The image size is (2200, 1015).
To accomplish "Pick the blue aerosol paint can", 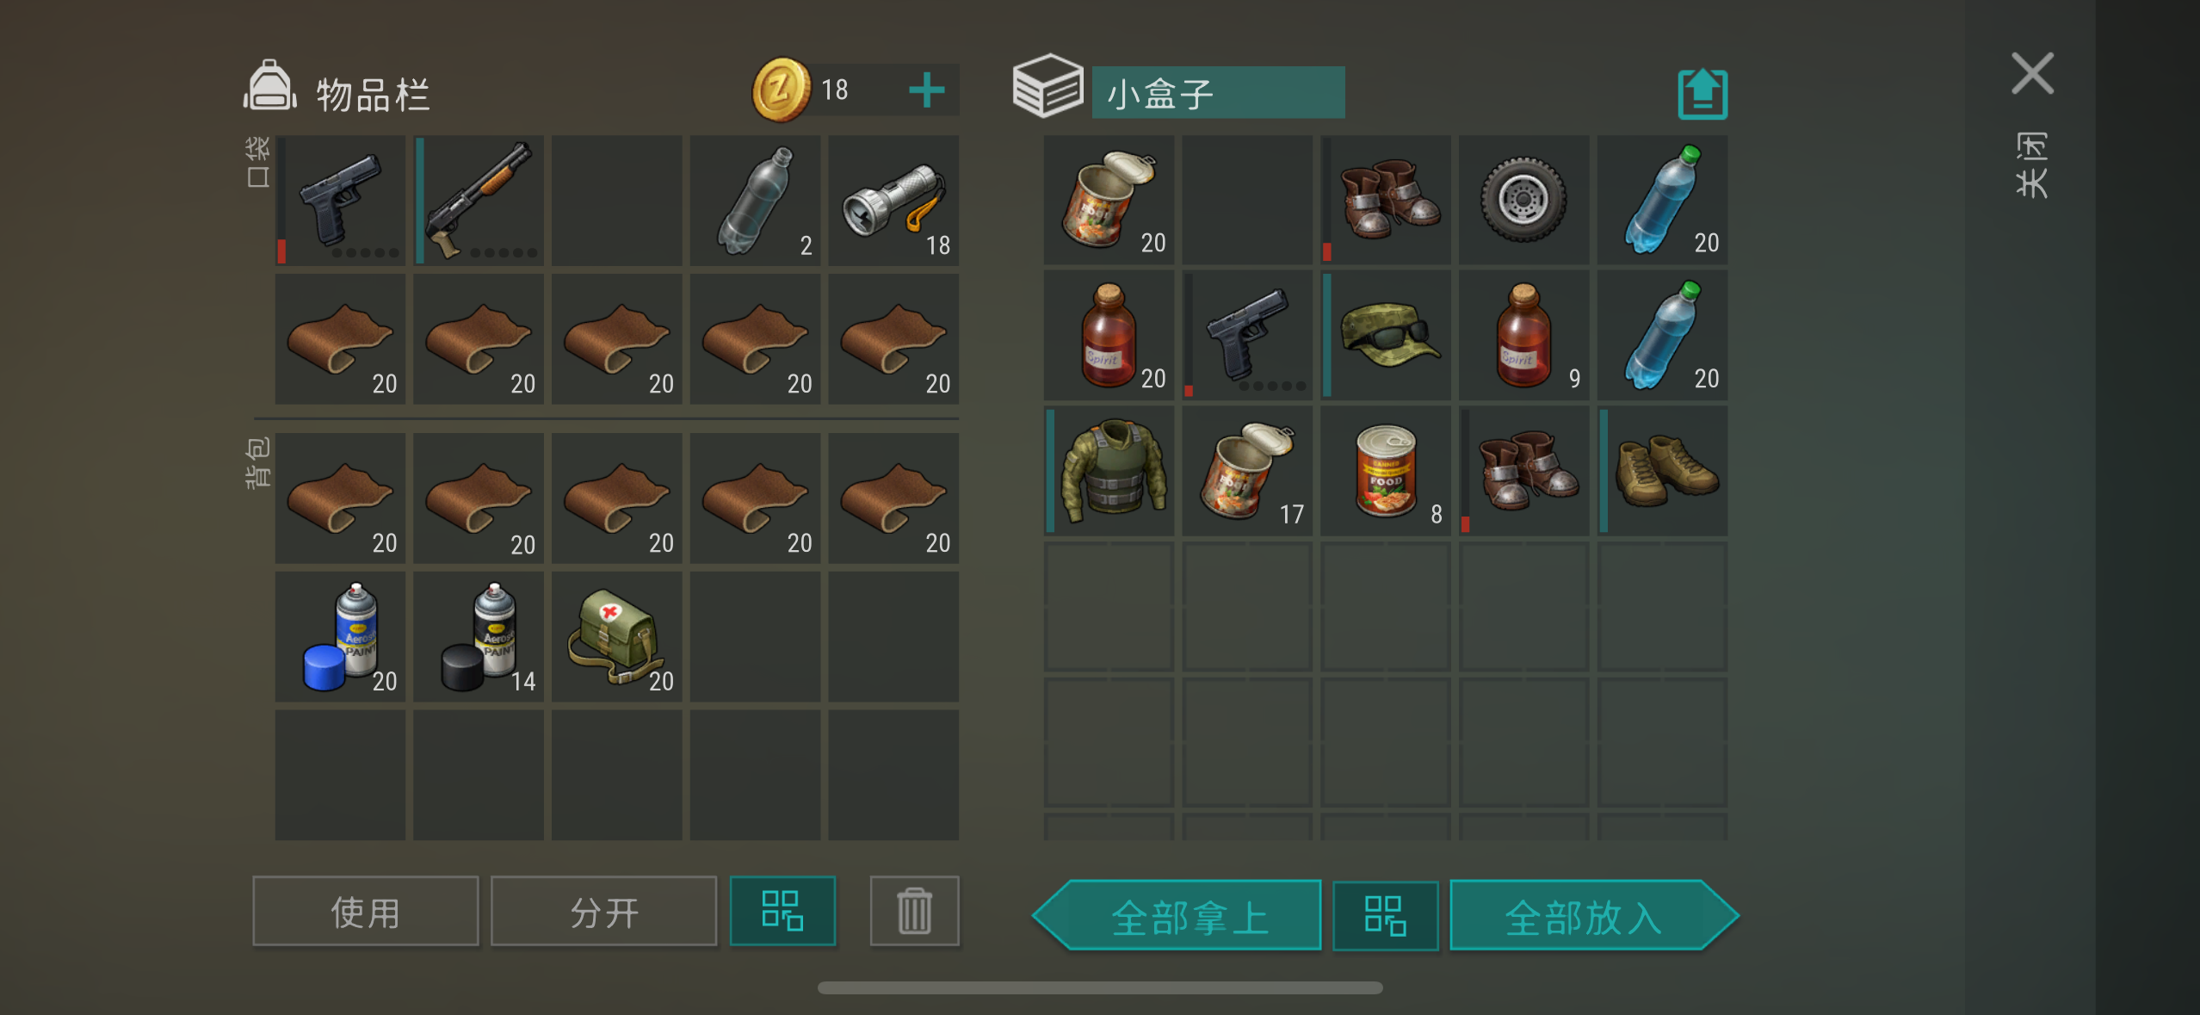I will 340,636.
